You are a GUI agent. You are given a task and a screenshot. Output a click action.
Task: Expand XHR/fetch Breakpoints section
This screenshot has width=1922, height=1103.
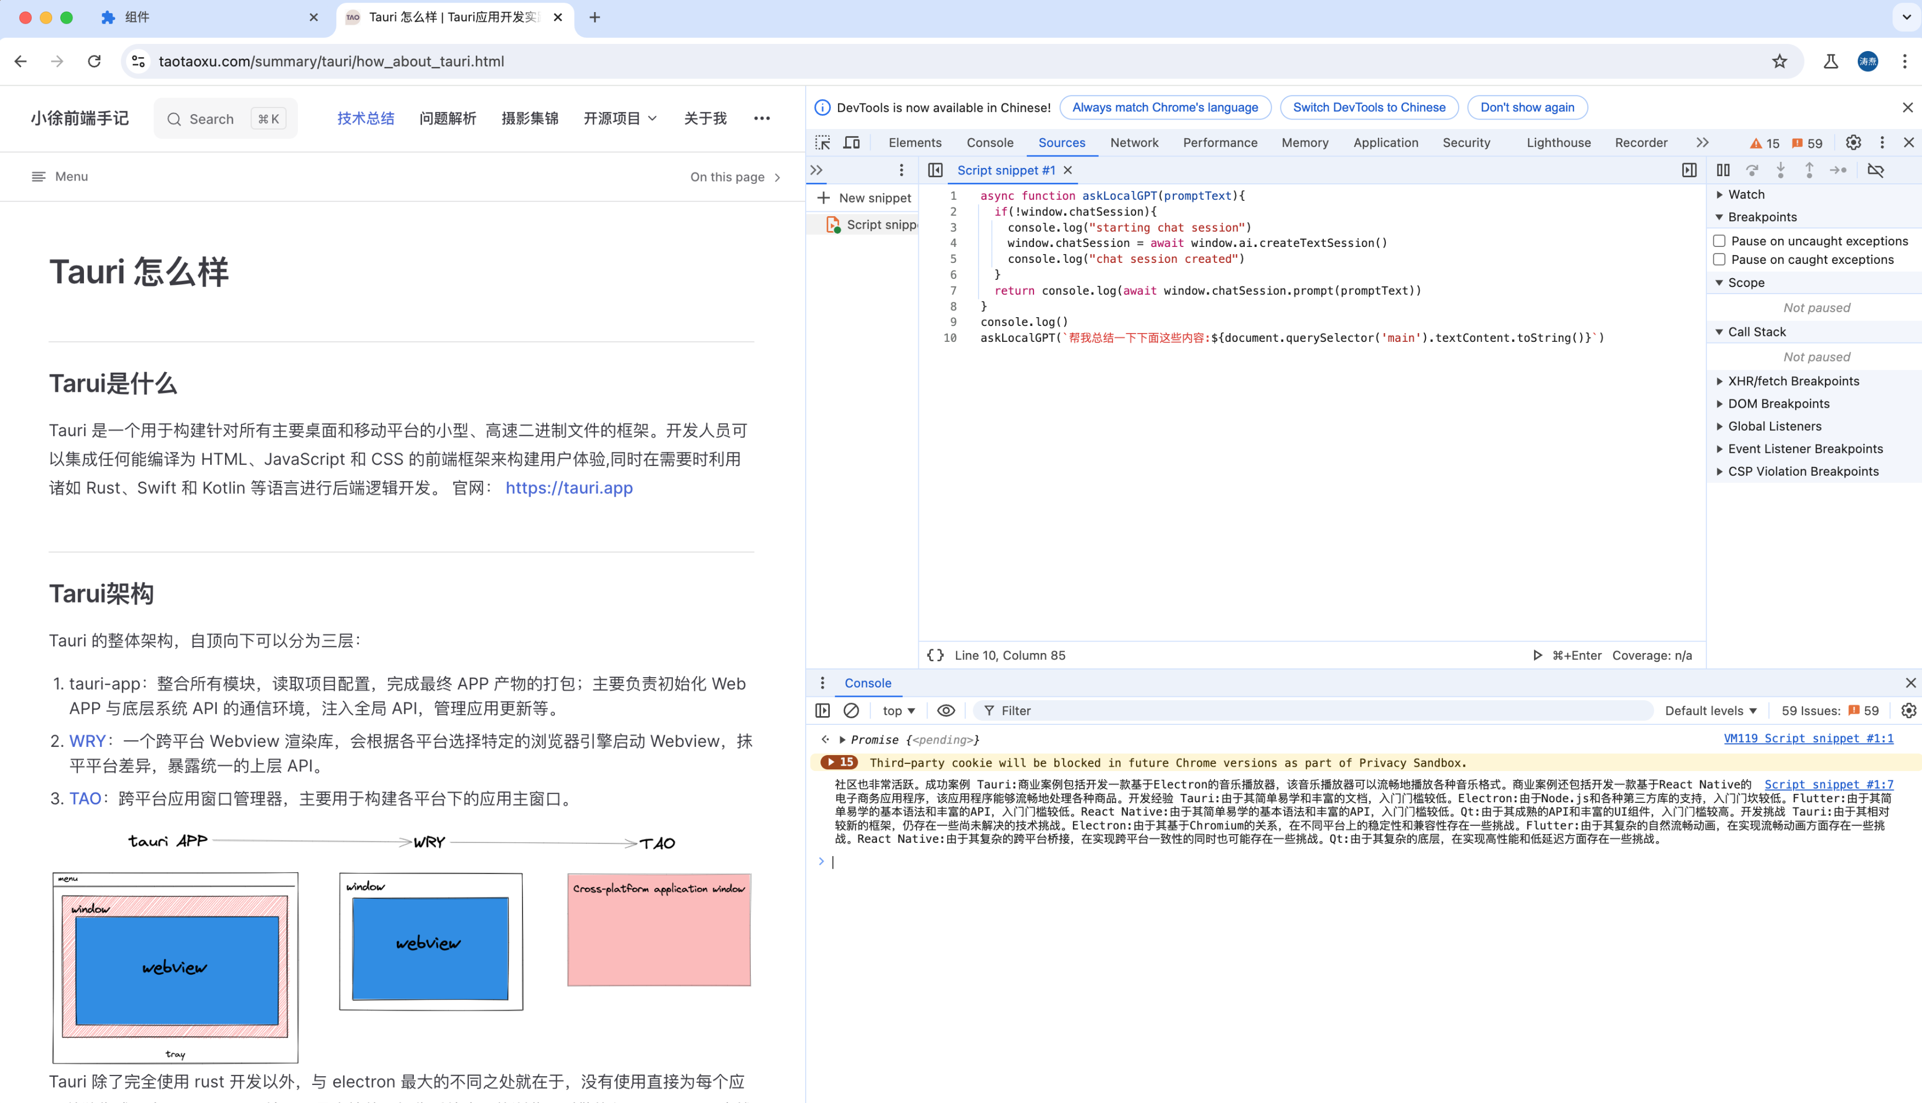1719,381
